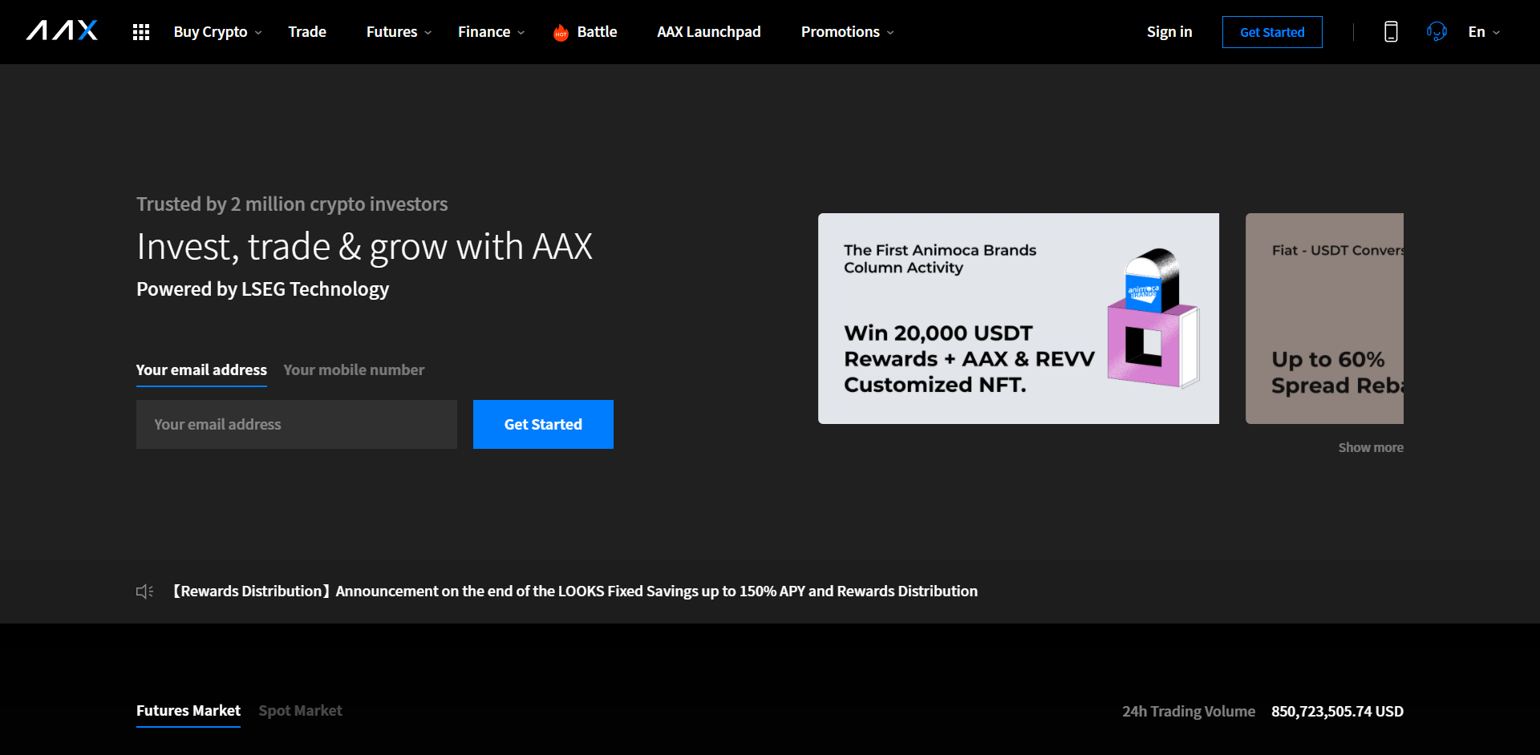
Task: Click the header Get Started button
Action: [x=1272, y=32]
